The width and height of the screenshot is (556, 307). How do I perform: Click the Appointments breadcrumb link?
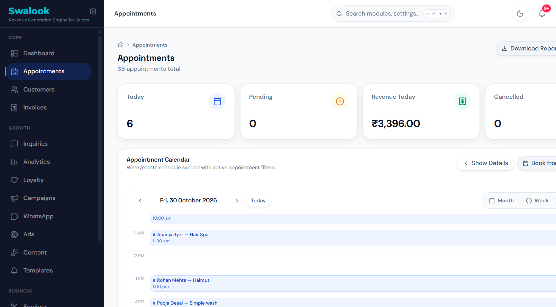150,45
